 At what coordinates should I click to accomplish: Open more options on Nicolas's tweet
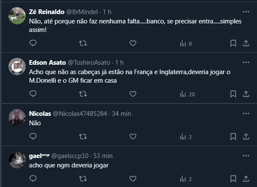pyautogui.click(x=246, y=113)
